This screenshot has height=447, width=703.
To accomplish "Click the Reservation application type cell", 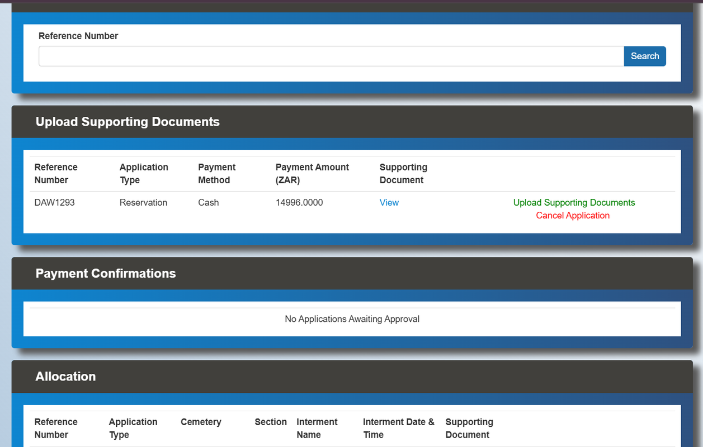I will (x=143, y=202).
